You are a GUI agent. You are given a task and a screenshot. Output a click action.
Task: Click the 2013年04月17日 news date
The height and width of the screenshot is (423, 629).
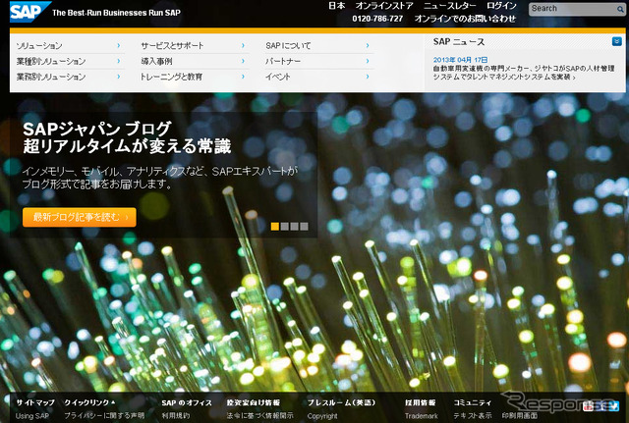460,60
